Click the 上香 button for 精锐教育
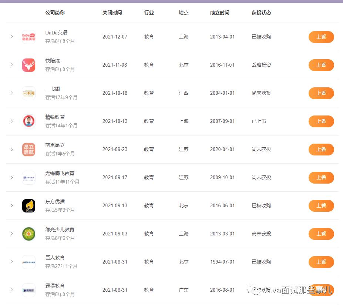The width and height of the screenshot is (343, 305). point(321,121)
